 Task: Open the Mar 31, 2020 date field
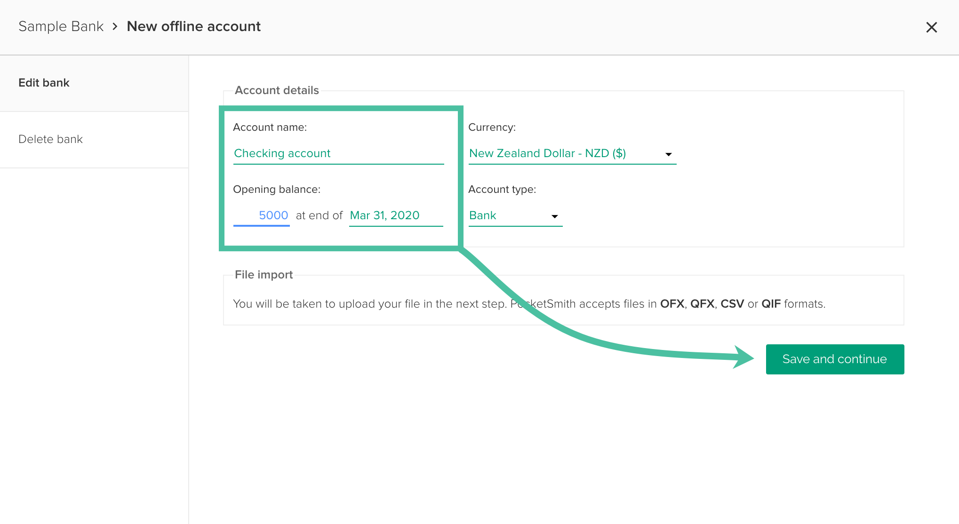coord(396,216)
